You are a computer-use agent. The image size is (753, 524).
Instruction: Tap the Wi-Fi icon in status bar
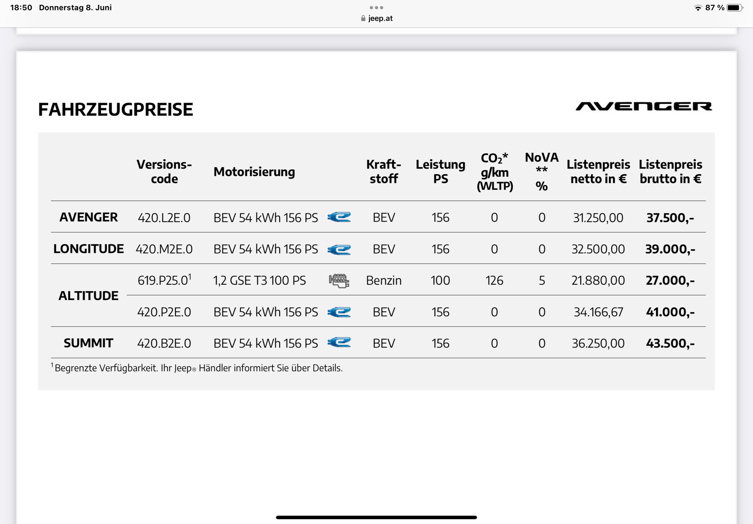698,8
